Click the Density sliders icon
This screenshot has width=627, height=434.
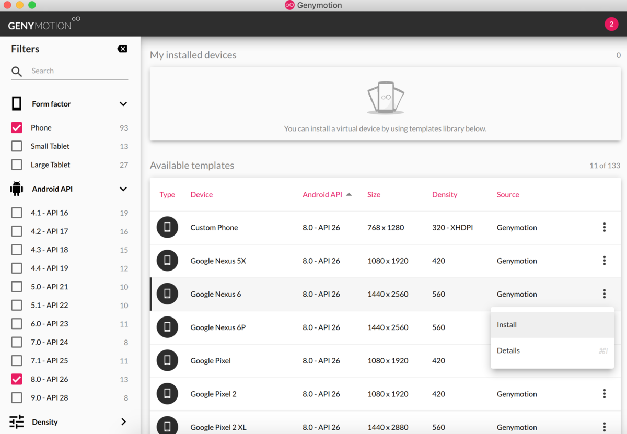coord(17,421)
